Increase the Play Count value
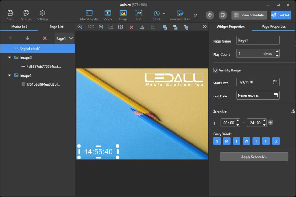The height and width of the screenshot is (197, 296). click(277, 51)
